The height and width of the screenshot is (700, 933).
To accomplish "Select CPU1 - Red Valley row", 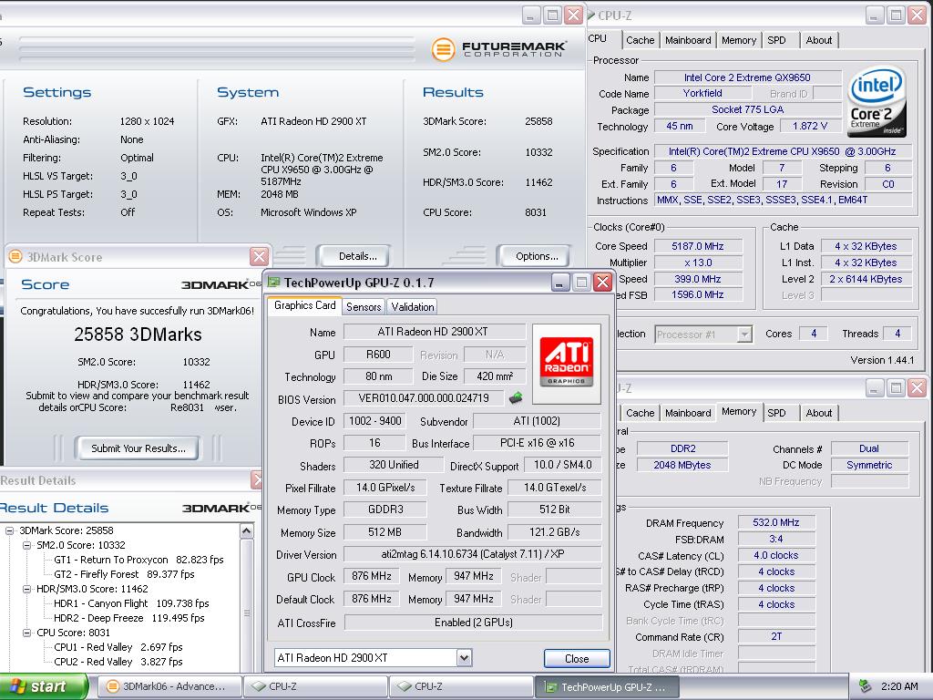I will [118, 647].
